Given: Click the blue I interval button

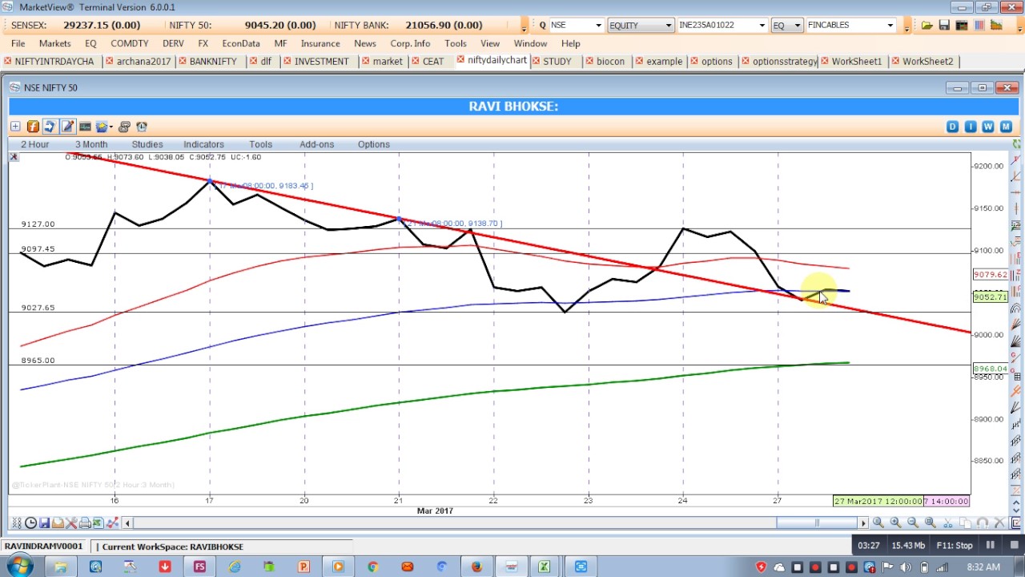Looking at the screenshot, I should pyautogui.click(x=971, y=127).
